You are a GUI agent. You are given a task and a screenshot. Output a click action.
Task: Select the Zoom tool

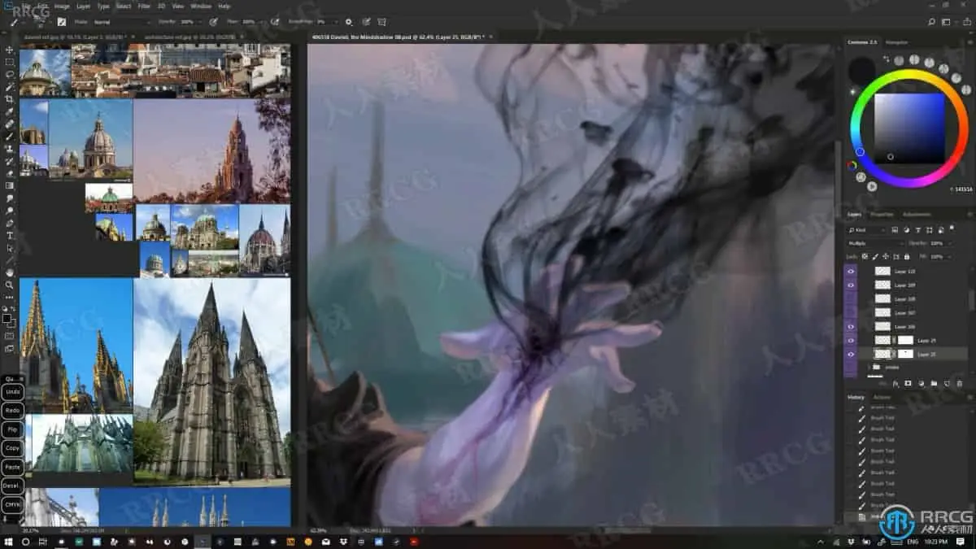(10, 285)
